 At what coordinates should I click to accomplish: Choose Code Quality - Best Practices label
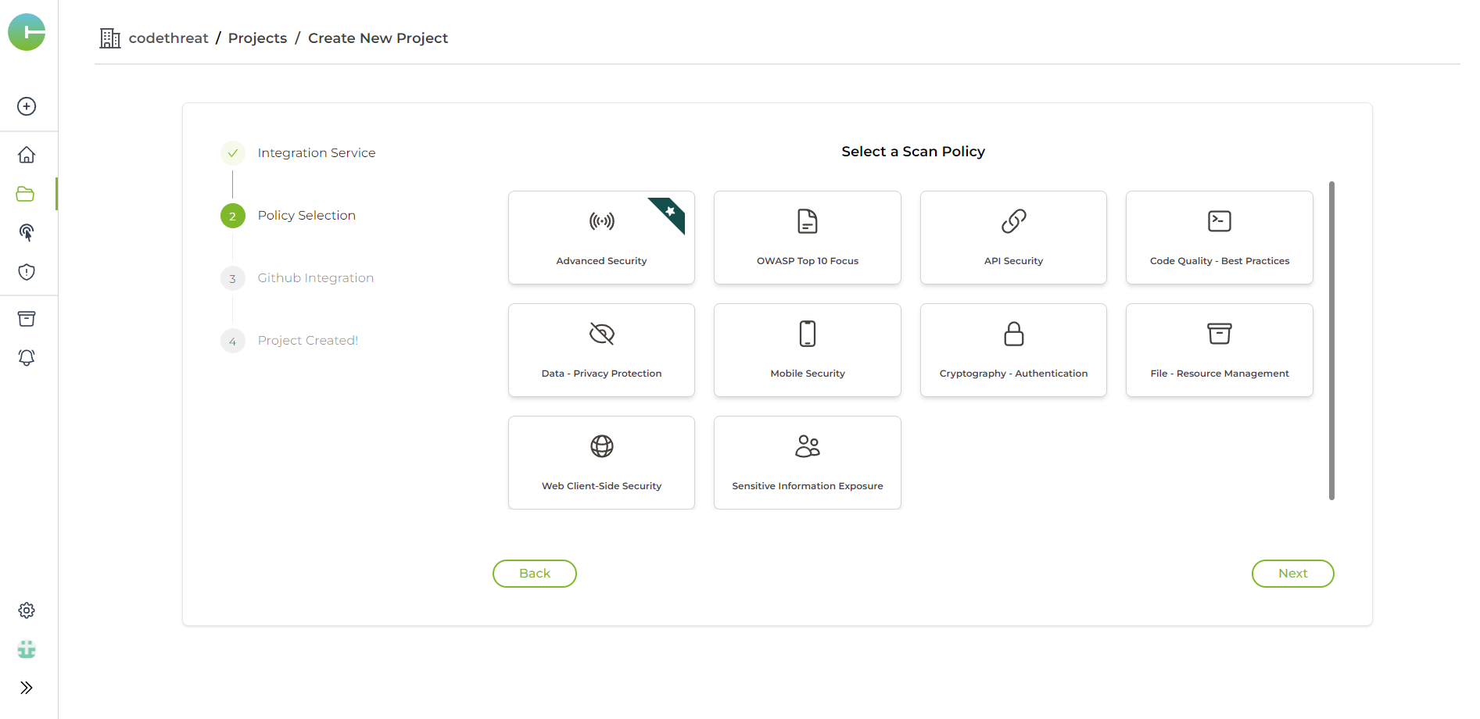[1220, 261]
